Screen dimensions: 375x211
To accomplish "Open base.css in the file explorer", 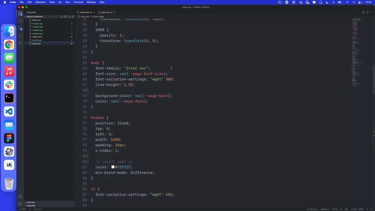I will [36, 20].
